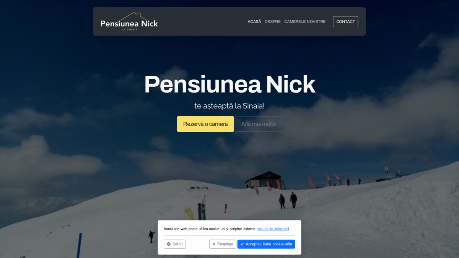The height and width of the screenshot is (258, 459).
Task: Reject cookies with the Respinge button
Action: (223, 244)
